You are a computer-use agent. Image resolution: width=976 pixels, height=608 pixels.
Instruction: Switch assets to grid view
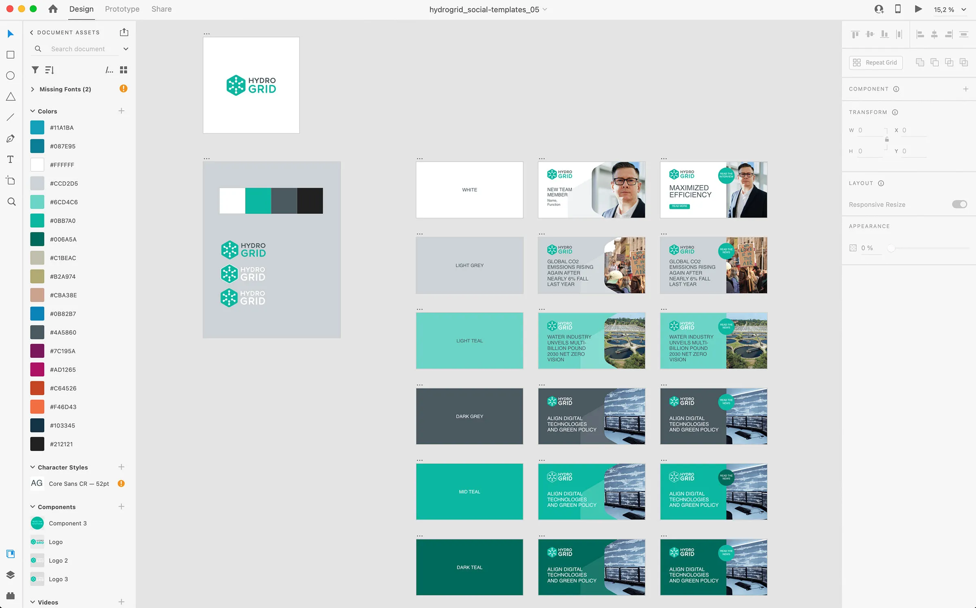[x=124, y=70]
